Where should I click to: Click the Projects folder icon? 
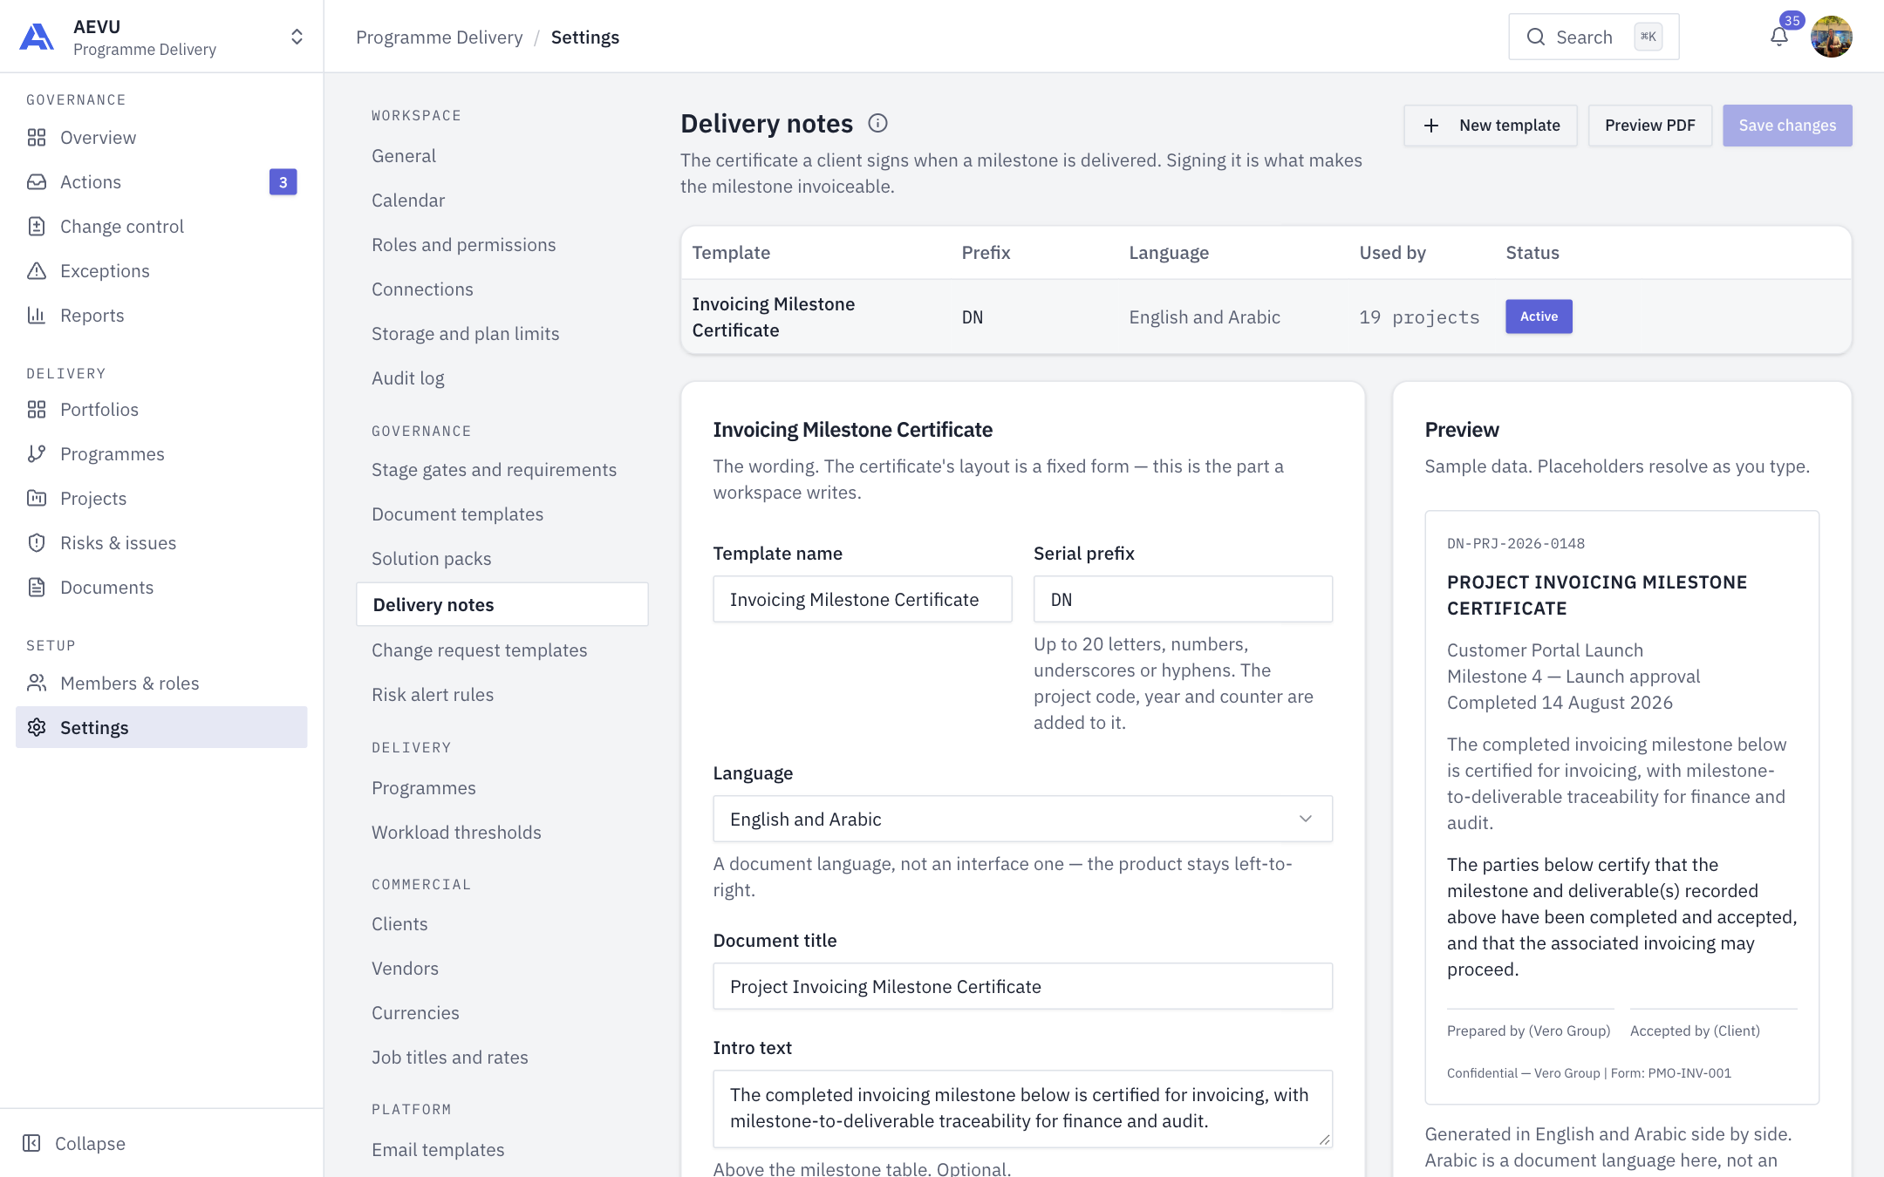tap(37, 499)
